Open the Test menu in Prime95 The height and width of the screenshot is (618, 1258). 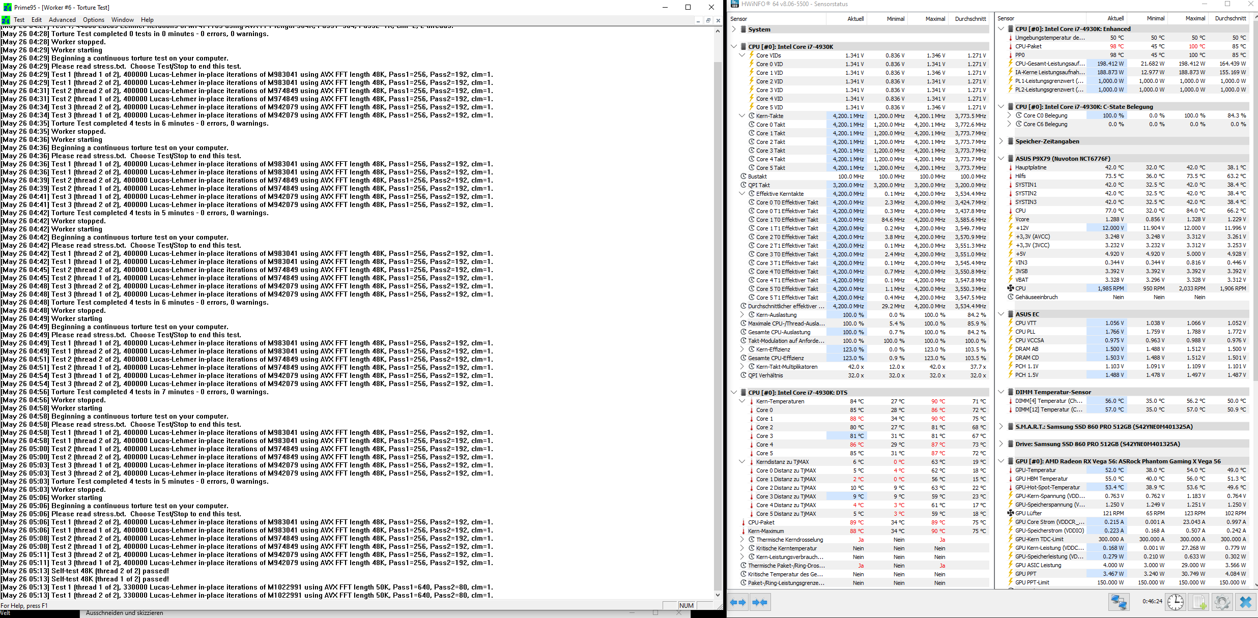click(19, 20)
